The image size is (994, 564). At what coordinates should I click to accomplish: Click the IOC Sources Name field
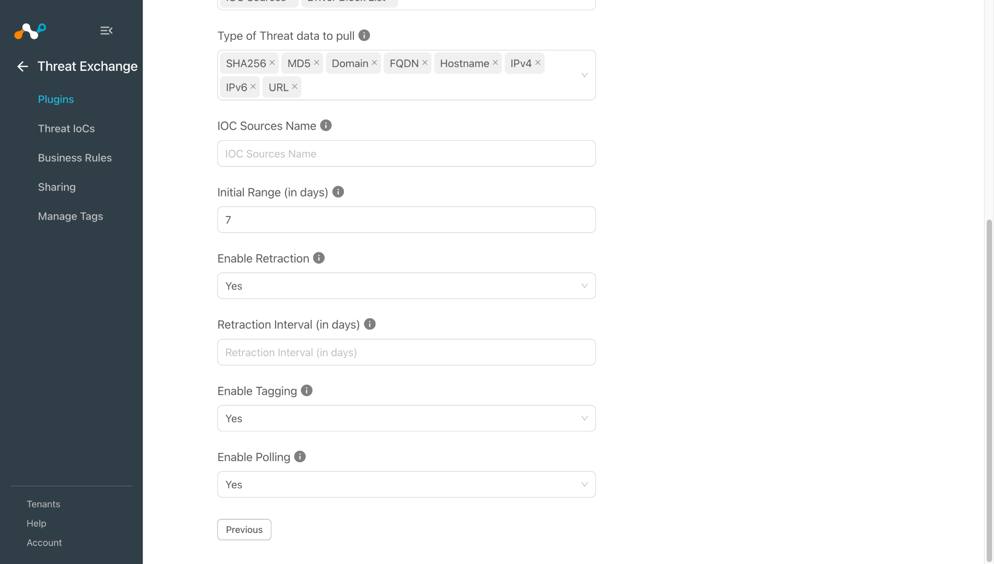[x=406, y=154]
